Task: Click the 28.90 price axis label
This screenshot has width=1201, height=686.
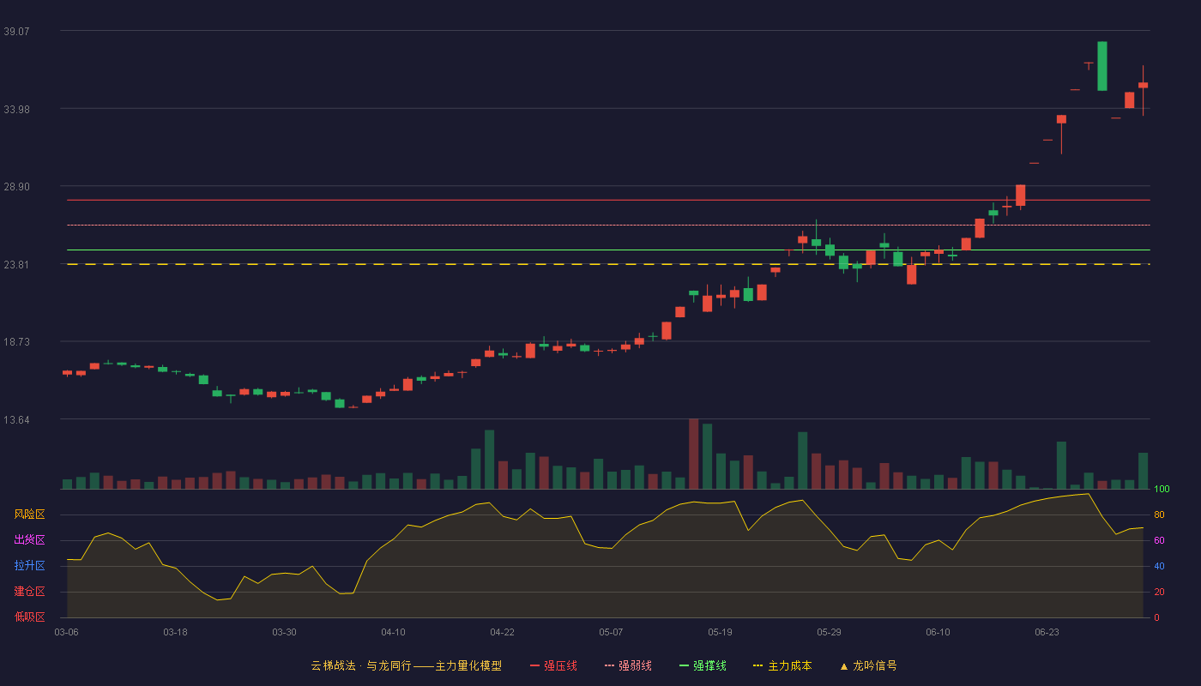Action: 16,187
